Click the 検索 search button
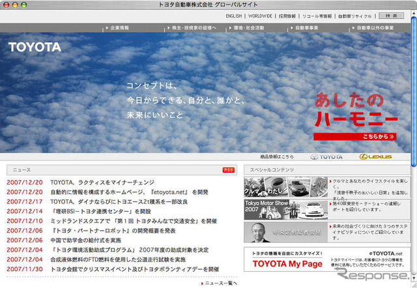Screen dimensions: 417x288 coord(391,16)
